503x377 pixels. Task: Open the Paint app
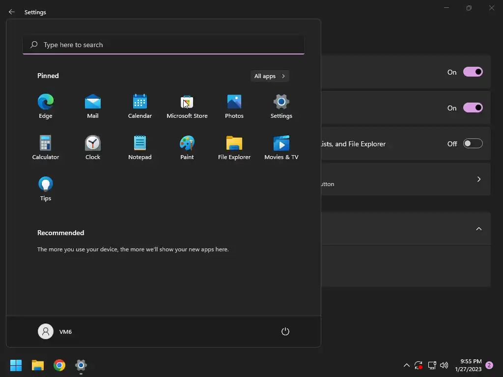187,148
